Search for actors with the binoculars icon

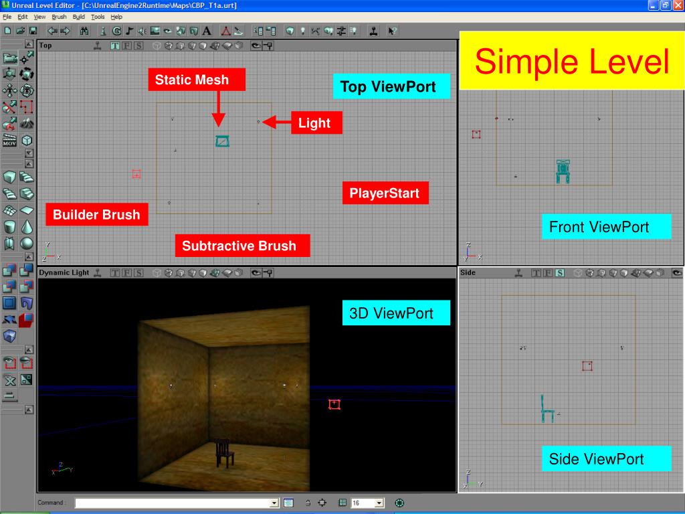click(84, 31)
